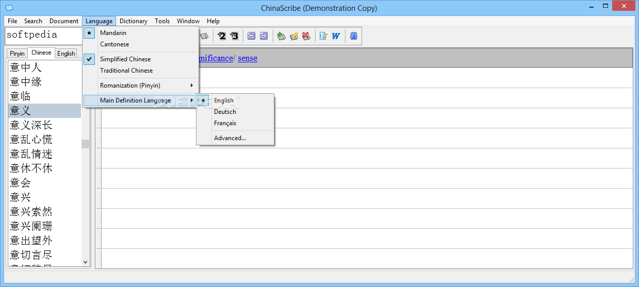The height and width of the screenshot is (287, 639).
Task: Open the Advanced... language settings
Action: [x=236, y=138]
